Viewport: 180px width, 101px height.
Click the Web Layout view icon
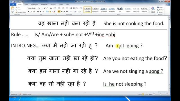(x=143, y=94)
